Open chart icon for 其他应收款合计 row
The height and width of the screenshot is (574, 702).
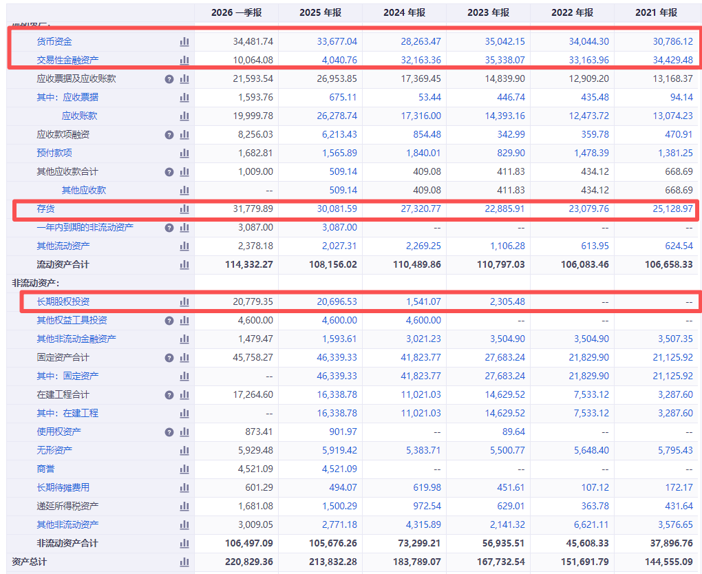coord(184,172)
